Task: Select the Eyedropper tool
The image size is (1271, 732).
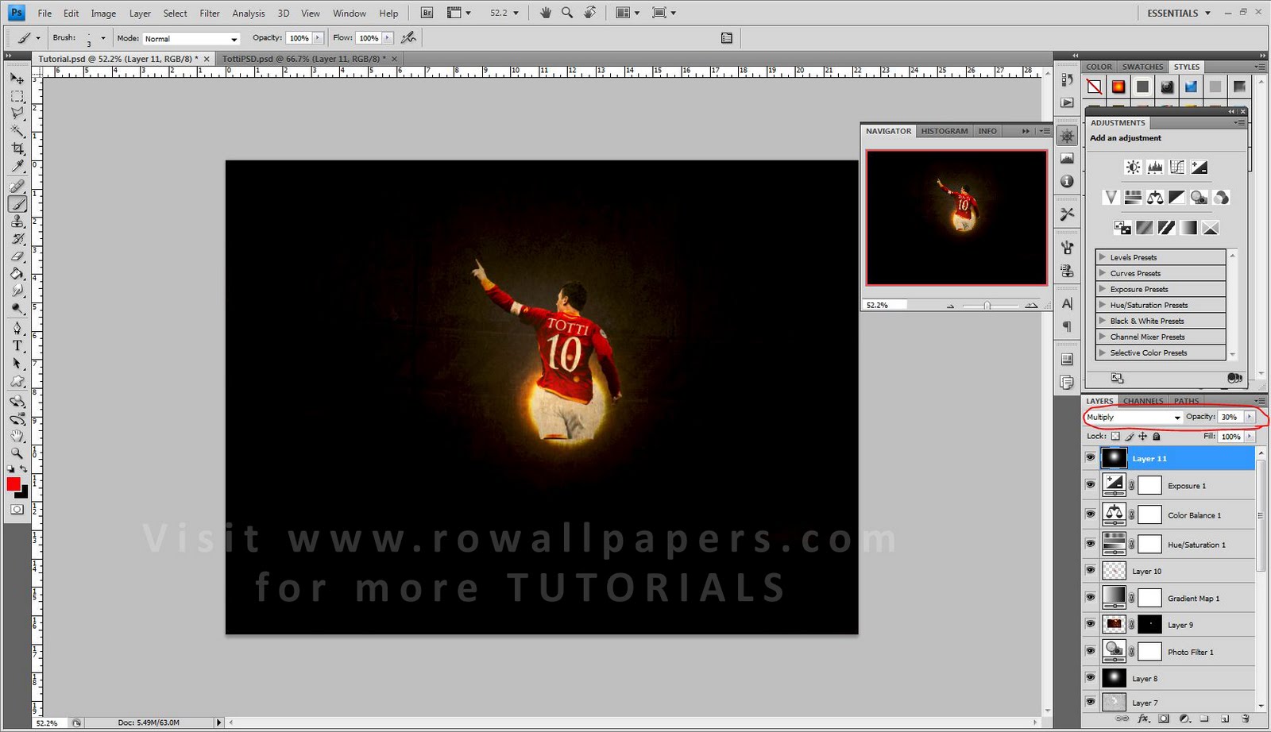Action: [17, 166]
